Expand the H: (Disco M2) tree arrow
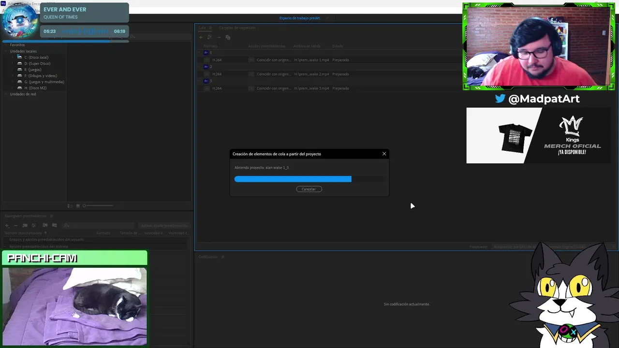 13,88
